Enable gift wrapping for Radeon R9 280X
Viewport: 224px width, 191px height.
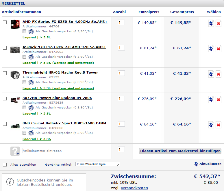point(25,107)
